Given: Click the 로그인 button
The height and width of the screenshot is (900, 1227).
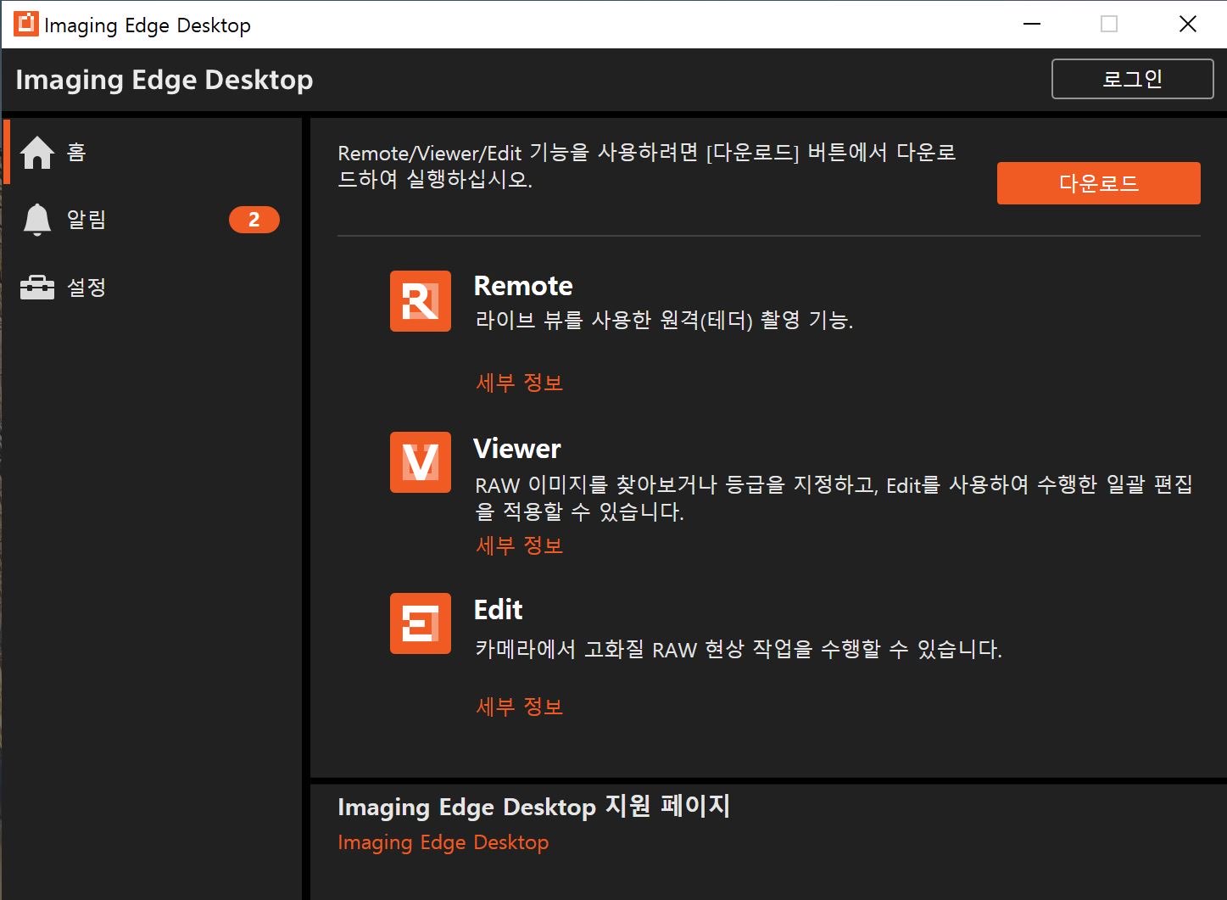Looking at the screenshot, I should pos(1133,79).
